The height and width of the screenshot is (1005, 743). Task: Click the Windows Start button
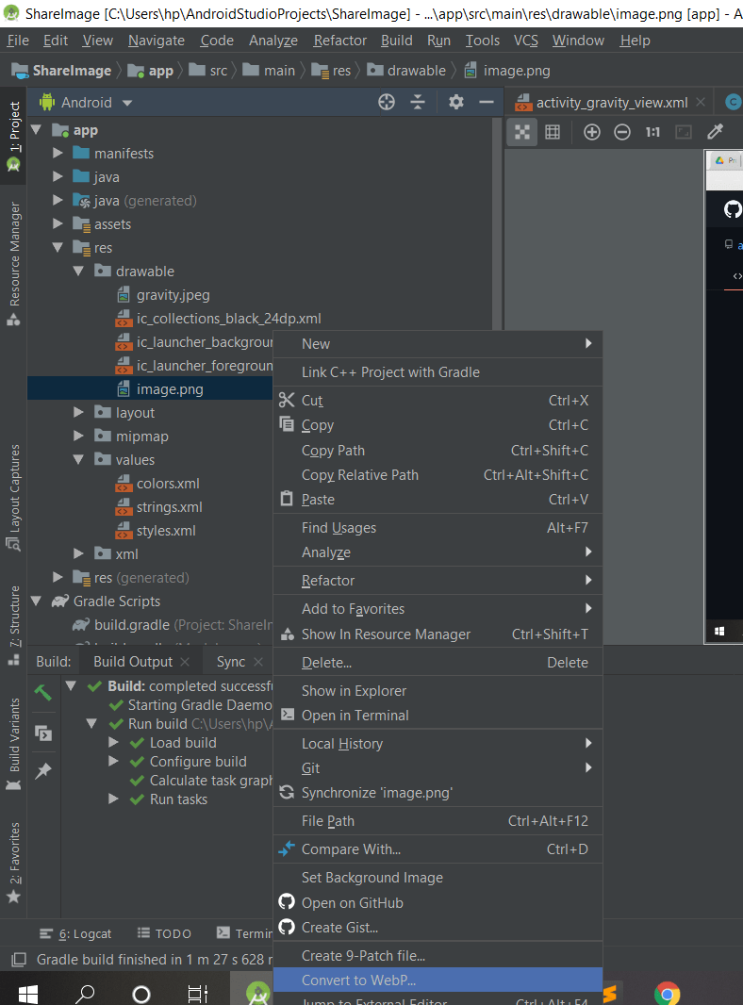click(27, 994)
